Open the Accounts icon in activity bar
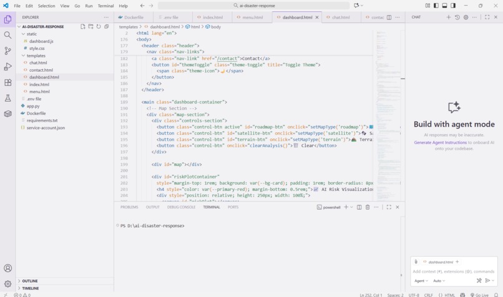 pos(7,268)
